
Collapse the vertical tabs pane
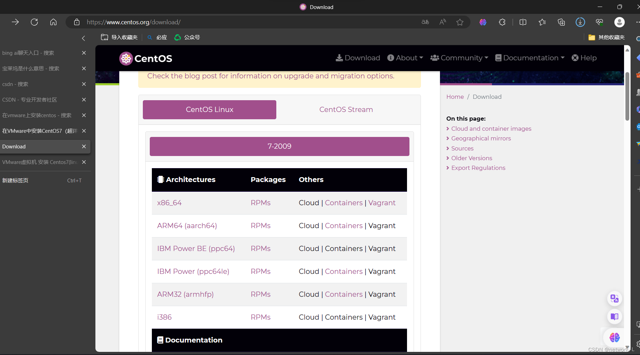tap(84, 38)
